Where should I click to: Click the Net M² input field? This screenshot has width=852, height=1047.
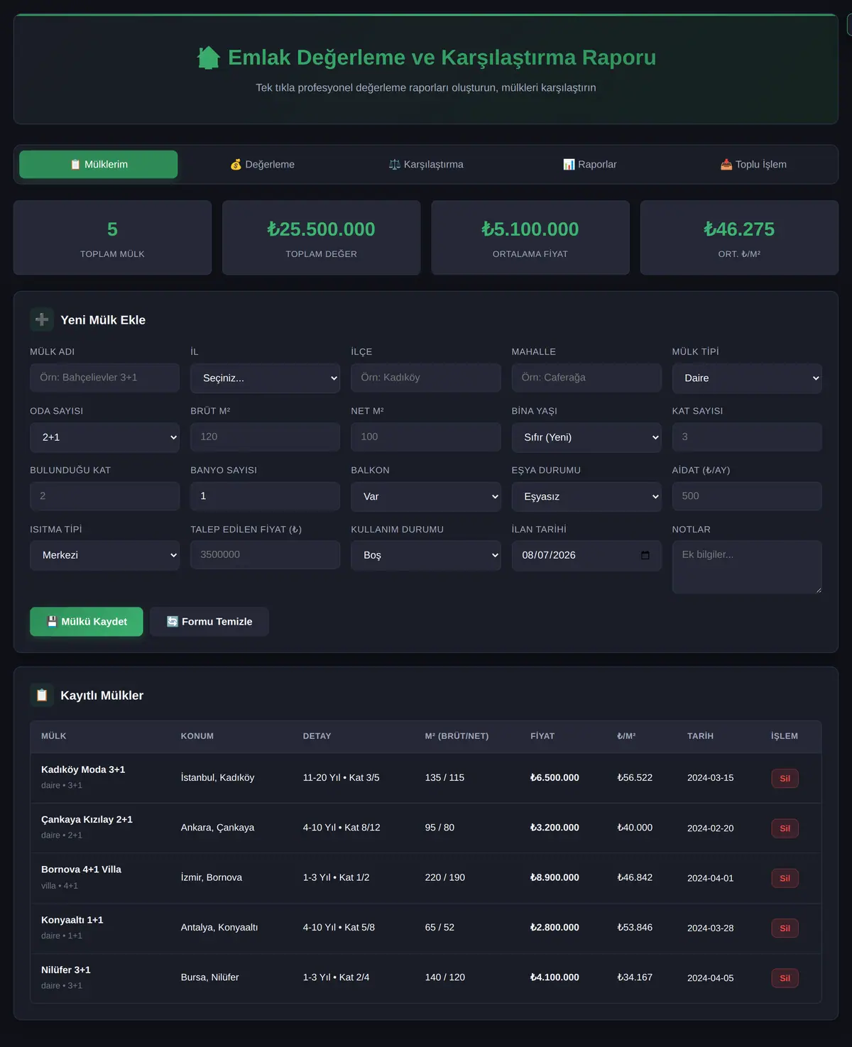pyautogui.click(x=426, y=437)
